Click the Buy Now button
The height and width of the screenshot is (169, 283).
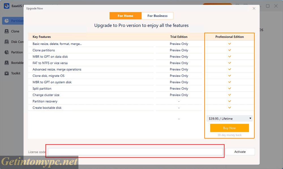click(230, 128)
